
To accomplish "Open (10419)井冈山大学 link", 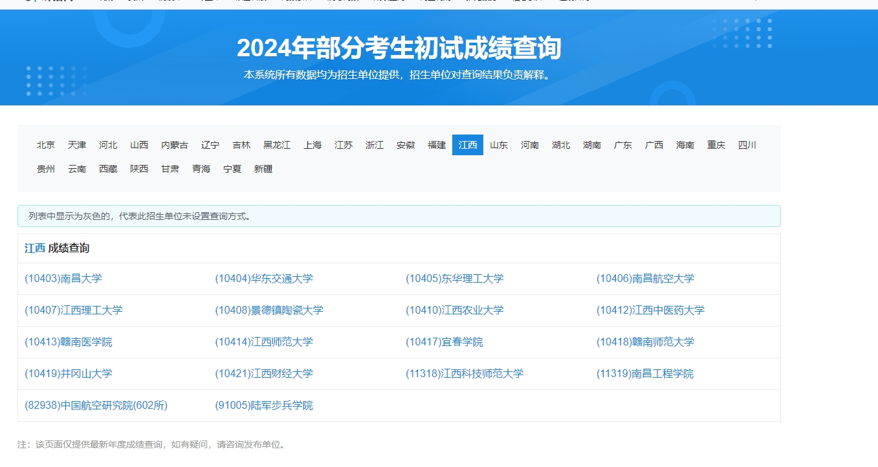I will click(69, 374).
